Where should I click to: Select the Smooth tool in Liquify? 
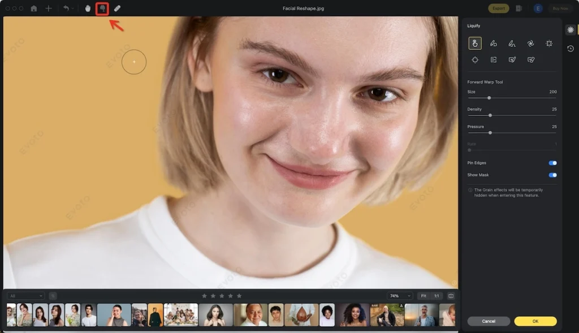[512, 44]
